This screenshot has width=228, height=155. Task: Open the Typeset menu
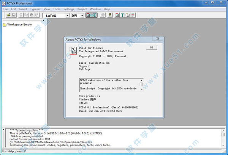(35, 9)
